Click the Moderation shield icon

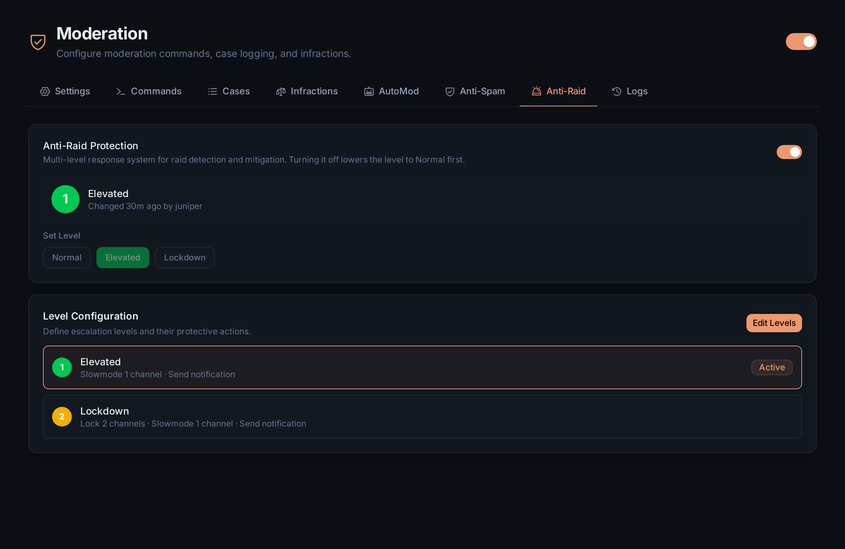(x=38, y=42)
